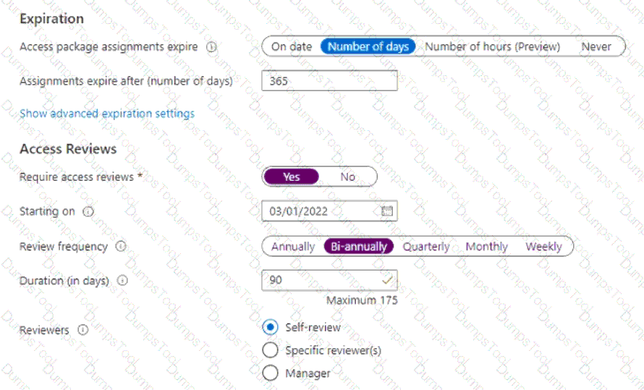Click the Duration (in days) input field
Screen dimensions: 644x390
tap(322, 280)
